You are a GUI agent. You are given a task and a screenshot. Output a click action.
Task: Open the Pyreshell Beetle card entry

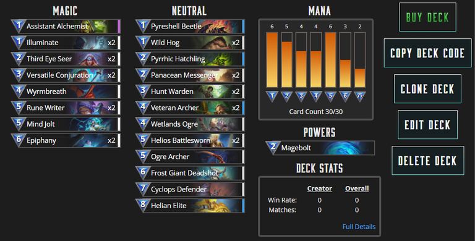[x=190, y=27]
